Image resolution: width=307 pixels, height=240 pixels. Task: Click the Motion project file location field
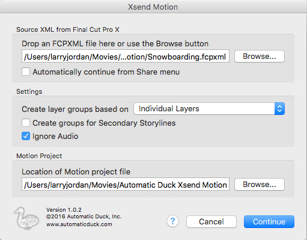[126, 184]
